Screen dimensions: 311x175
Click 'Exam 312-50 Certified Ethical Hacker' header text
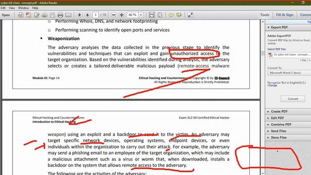tap(204, 118)
